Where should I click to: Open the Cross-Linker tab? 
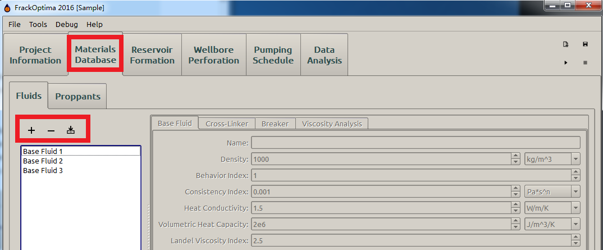coord(227,124)
